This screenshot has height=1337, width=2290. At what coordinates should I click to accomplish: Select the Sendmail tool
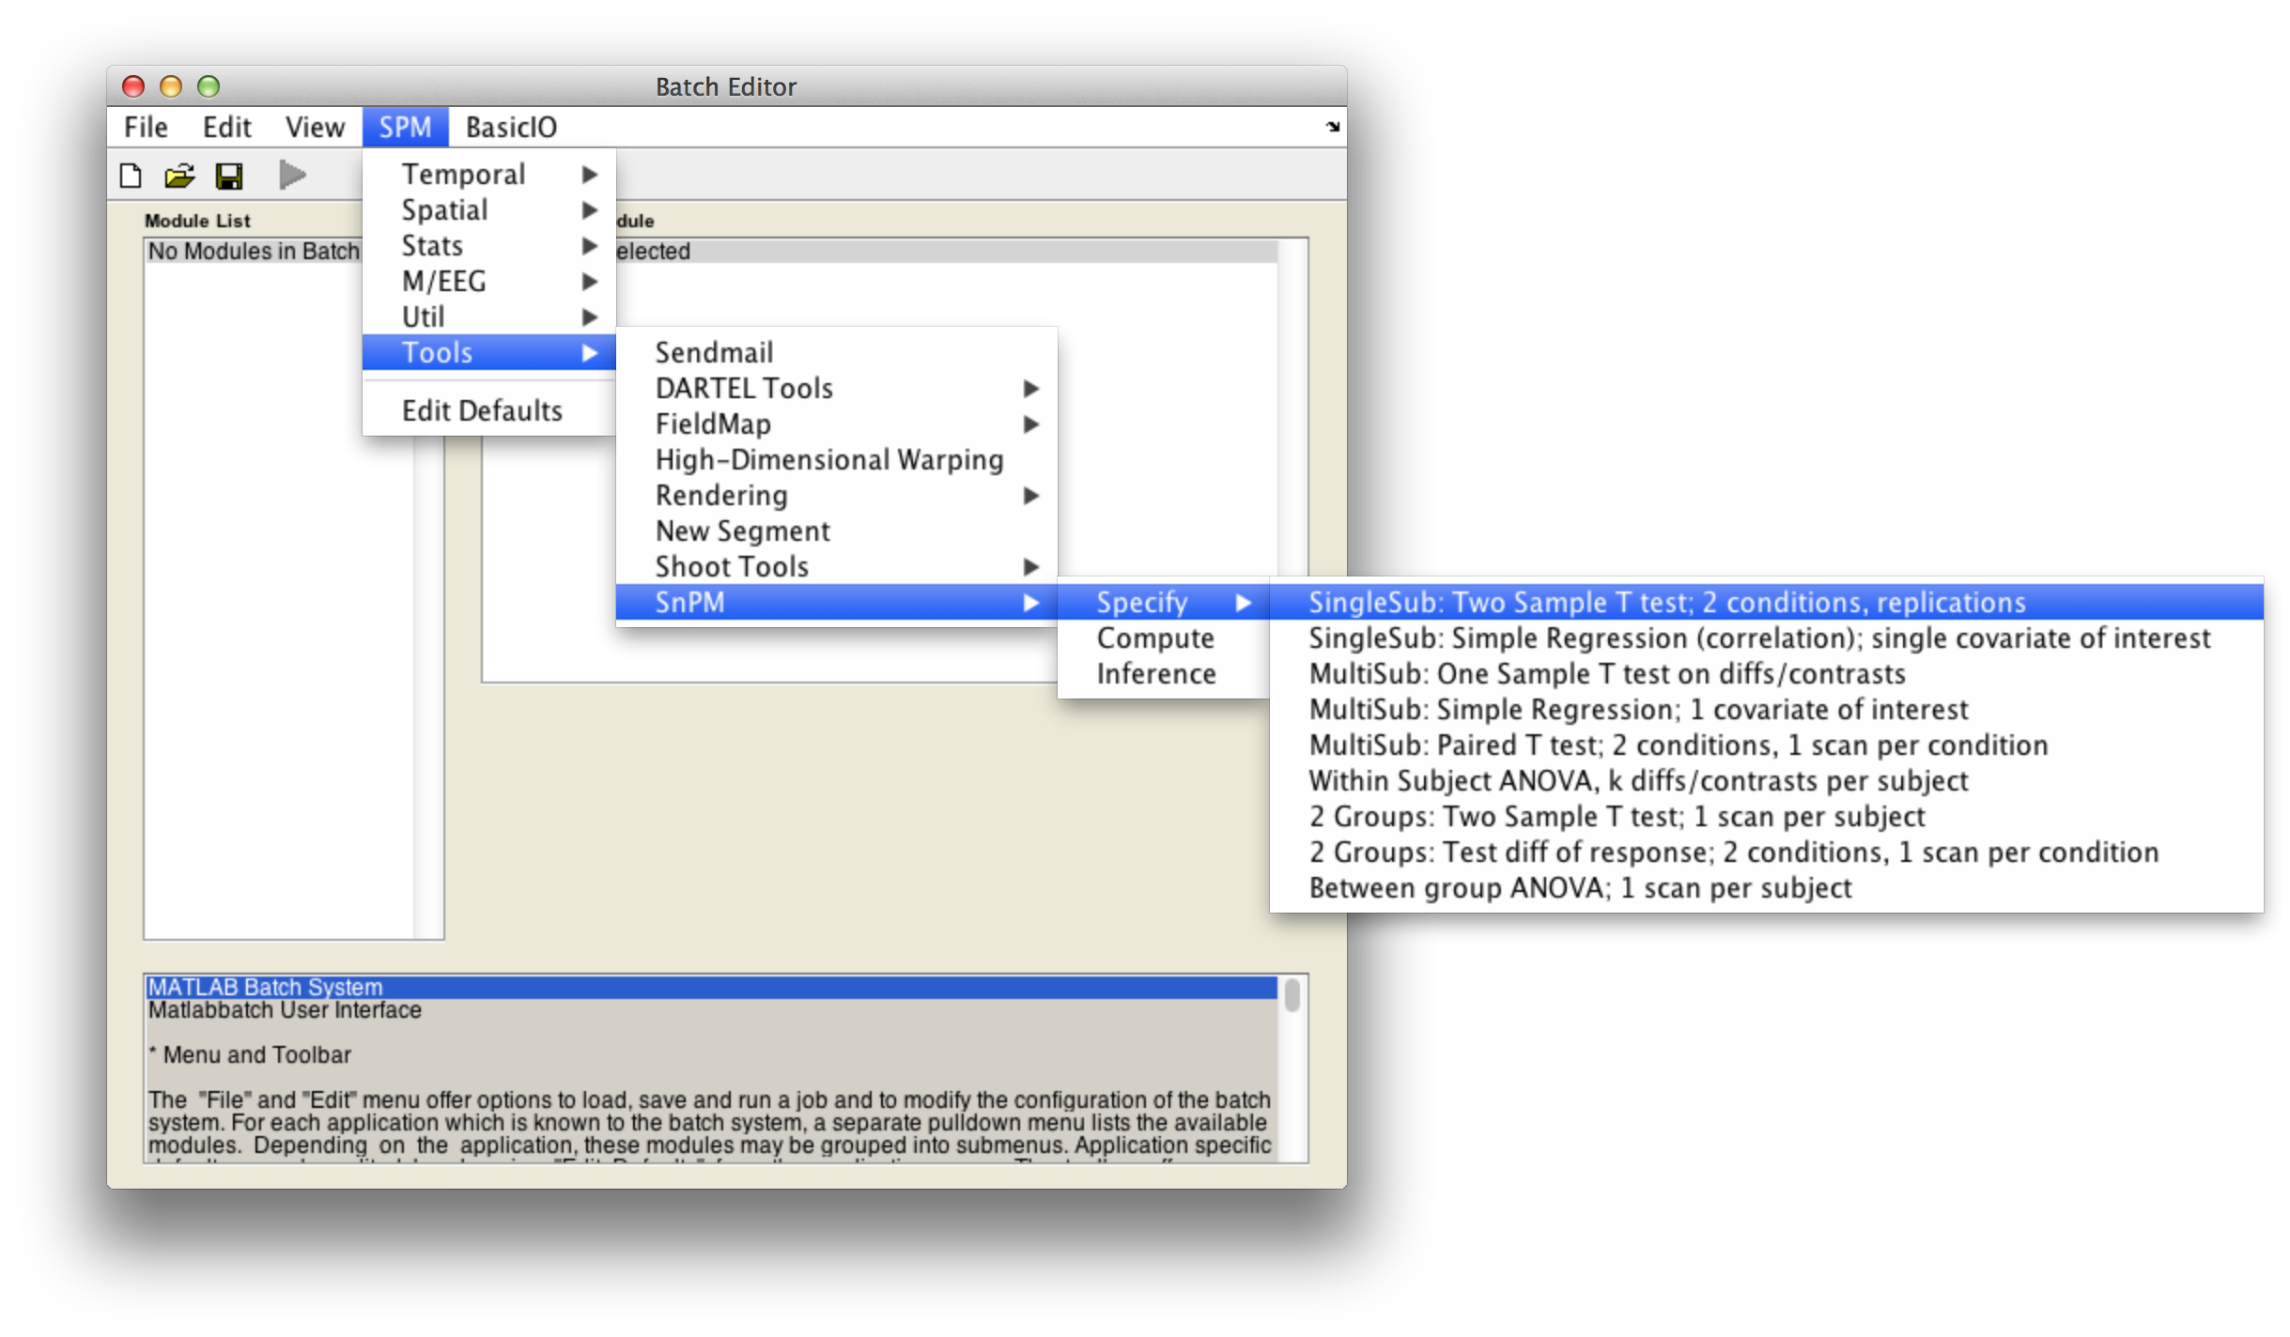pyautogui.click(x=836, y=353)
